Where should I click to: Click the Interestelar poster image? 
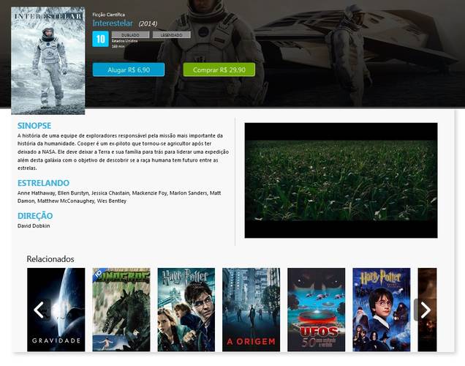(48, 61)
